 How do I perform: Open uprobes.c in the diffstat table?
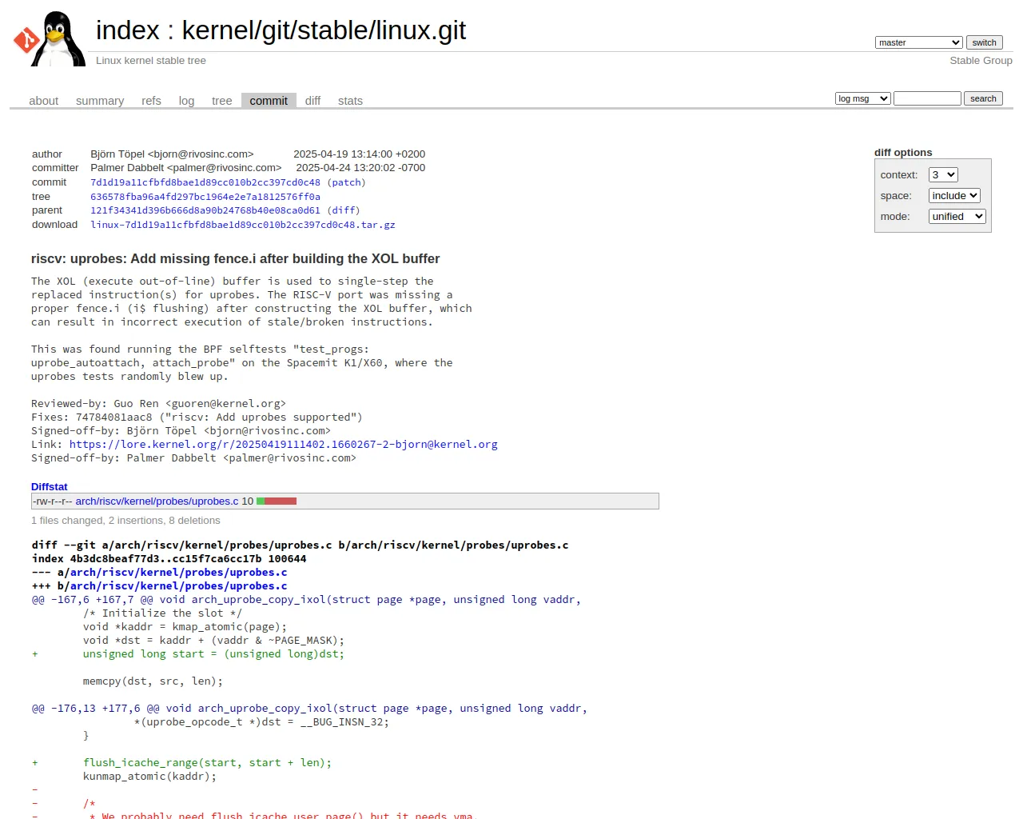click(x=157, y=501)
